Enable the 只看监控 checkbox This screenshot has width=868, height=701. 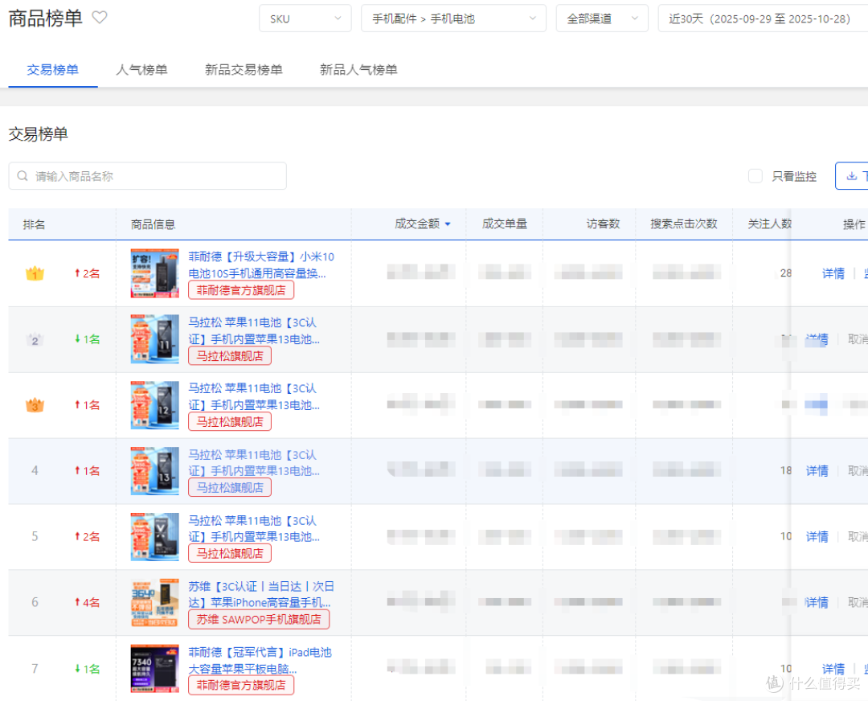click(x=755, y=176)
